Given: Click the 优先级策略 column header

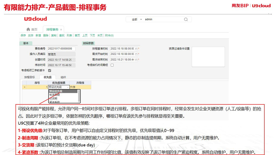Looking at the screenshot, I should (x=59, y=83).
